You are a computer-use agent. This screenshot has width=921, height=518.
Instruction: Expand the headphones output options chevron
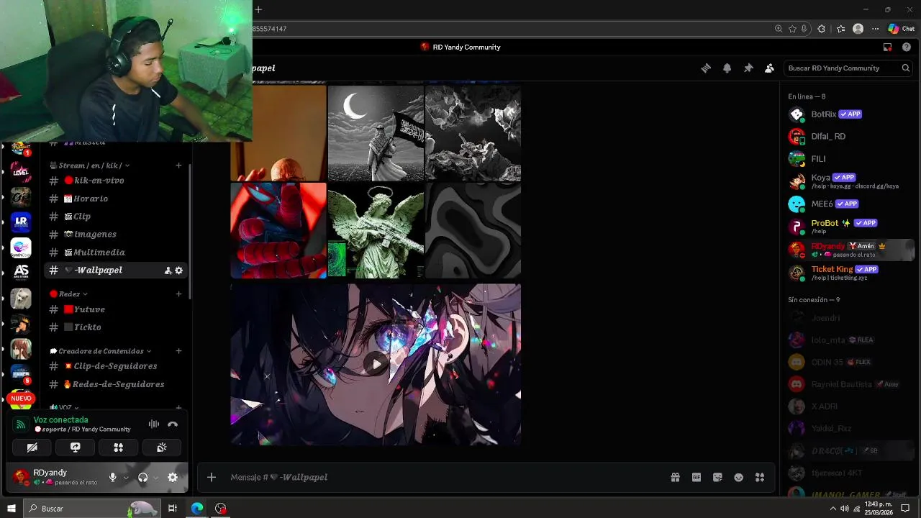[x=155, y=478]
